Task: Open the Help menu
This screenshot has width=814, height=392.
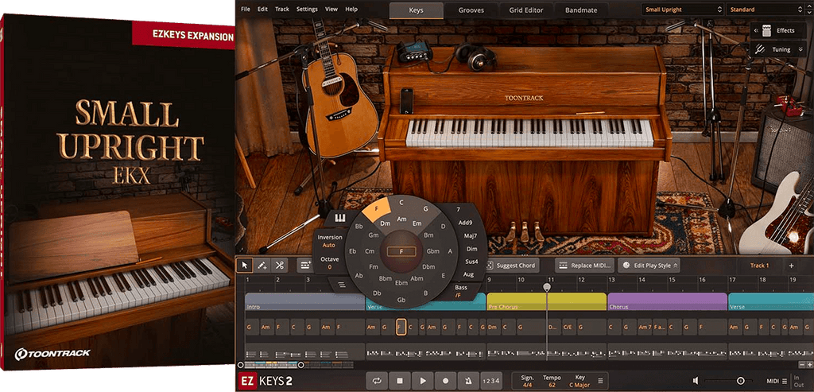Action: coord(351,10)
